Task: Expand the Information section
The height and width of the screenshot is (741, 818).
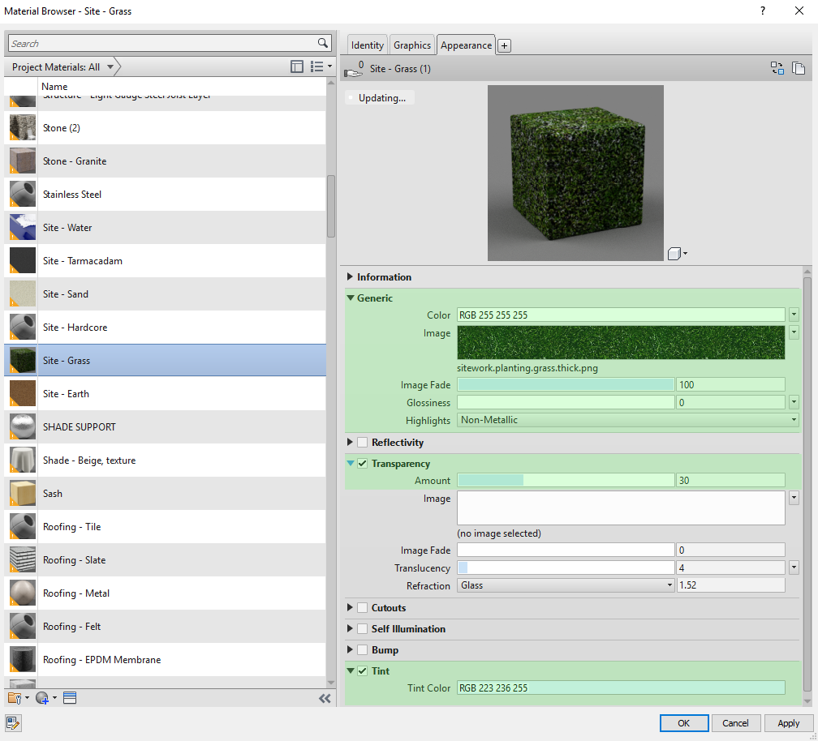Action: pyautogui.click(x=349, y=276)
